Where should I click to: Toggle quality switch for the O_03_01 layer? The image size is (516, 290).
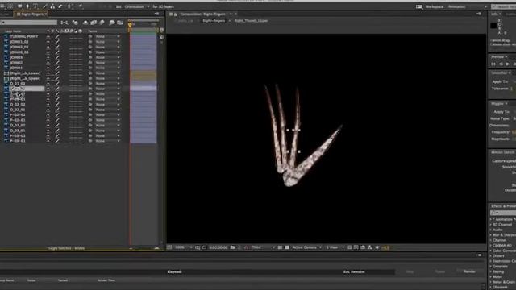point(57,130)
